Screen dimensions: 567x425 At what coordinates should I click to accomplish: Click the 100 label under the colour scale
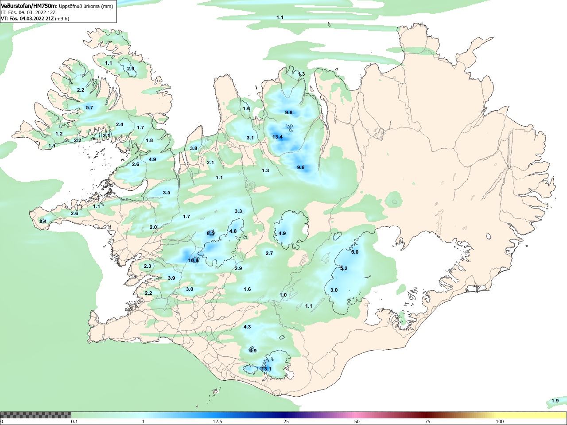tap(500, 421)
